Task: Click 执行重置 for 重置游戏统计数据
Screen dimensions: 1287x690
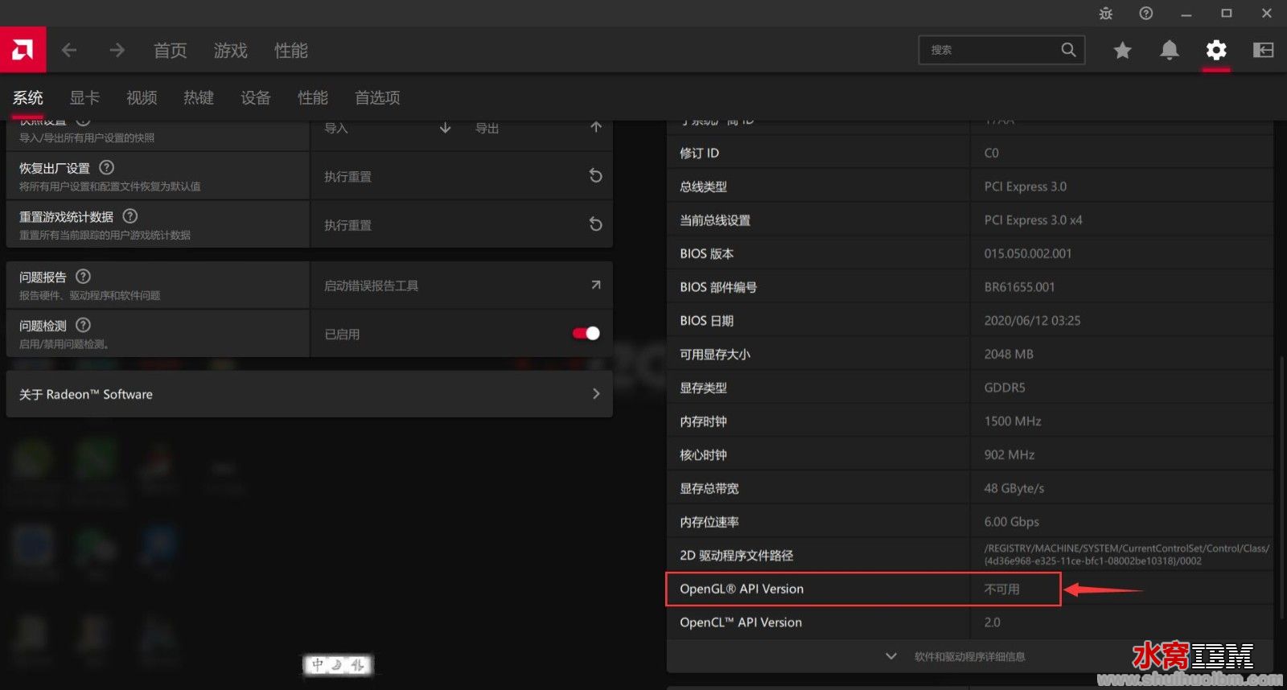Action: pyautogui.click(x=347, y=226)
